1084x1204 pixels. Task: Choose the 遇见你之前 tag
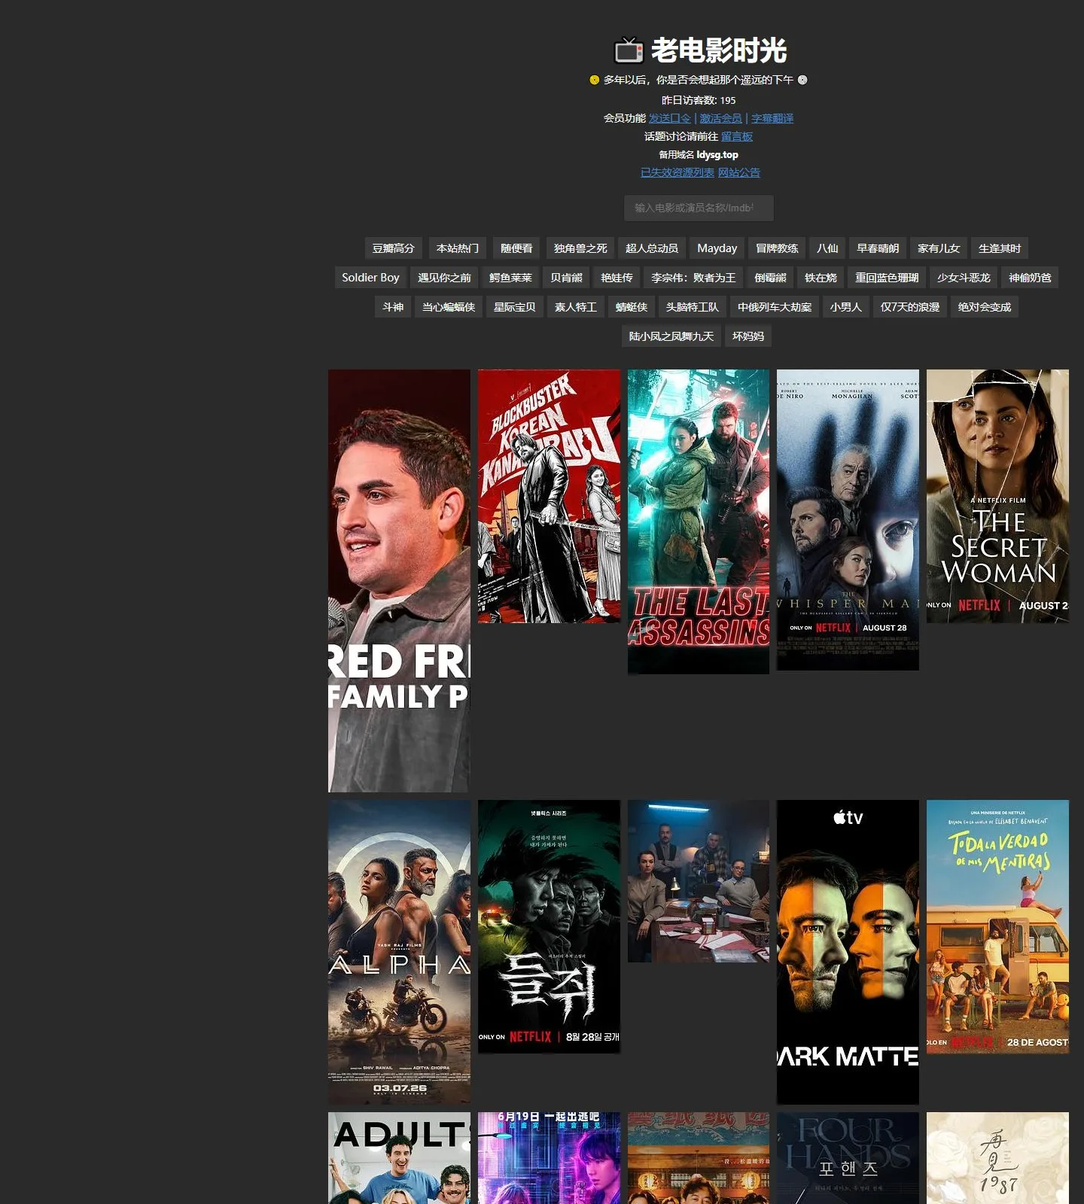[x=444, y=278]
